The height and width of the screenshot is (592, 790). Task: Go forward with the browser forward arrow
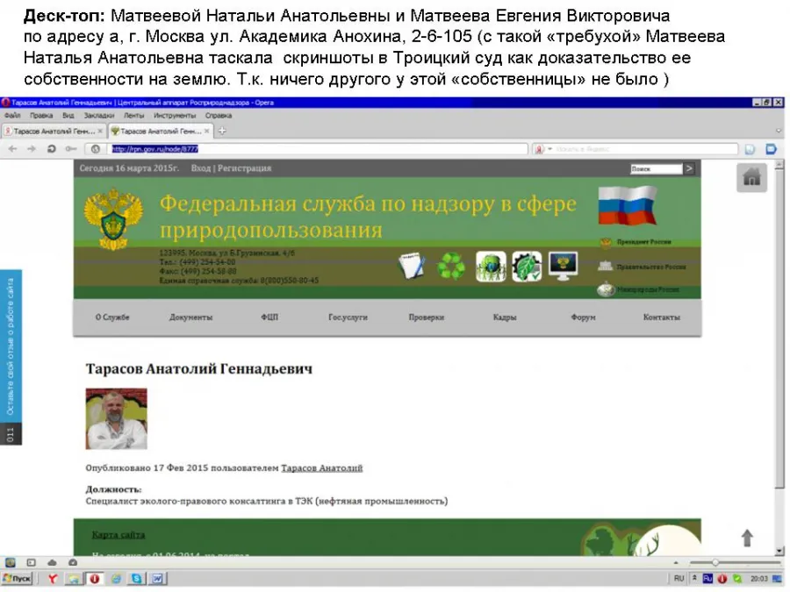32,149
